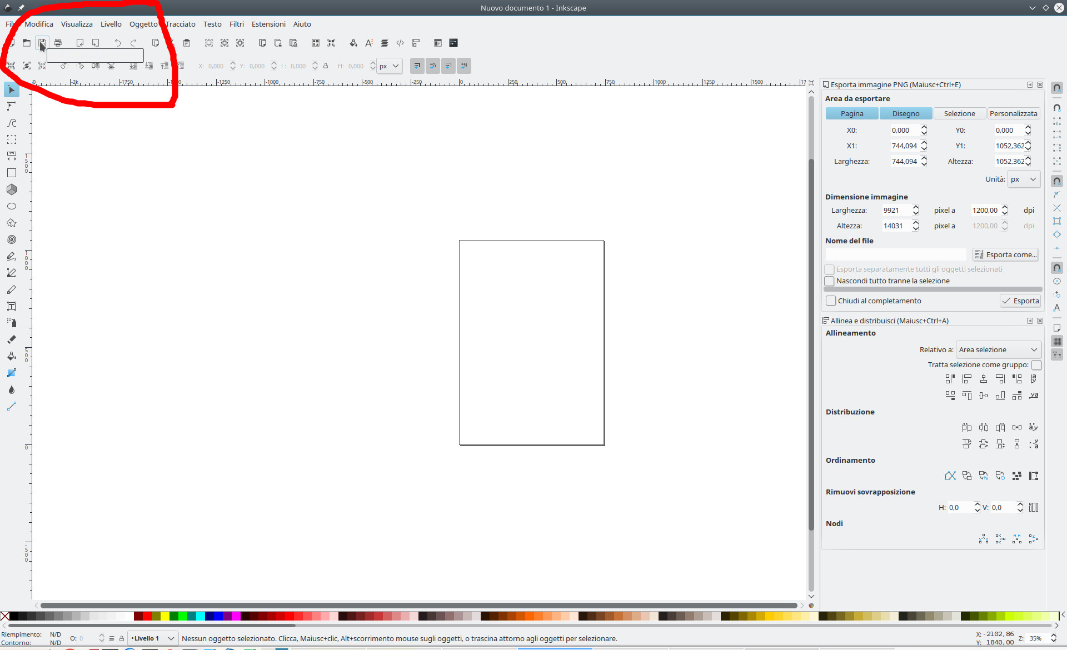1067x650 pixels.
Task: Open the Livello 1 layer selector
Action: coord(152,638)
